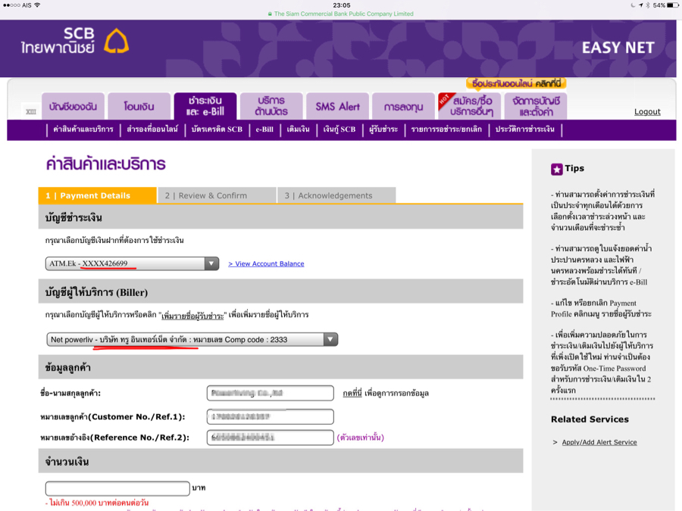The height and width of the screenshot is (511, 682).
Task: Click the Logout link
Action: 647,112
